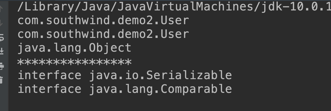331x111 pixels.
Task: Click the first com.southwind.demo2.User line
Action: tap(103, 20)
